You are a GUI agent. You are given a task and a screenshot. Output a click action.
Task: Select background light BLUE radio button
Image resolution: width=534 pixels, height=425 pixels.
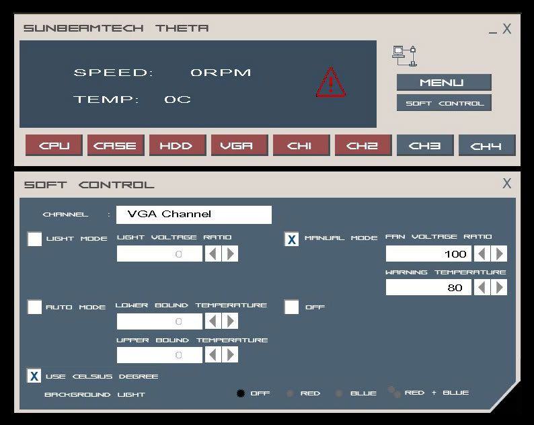pos(338,393)
